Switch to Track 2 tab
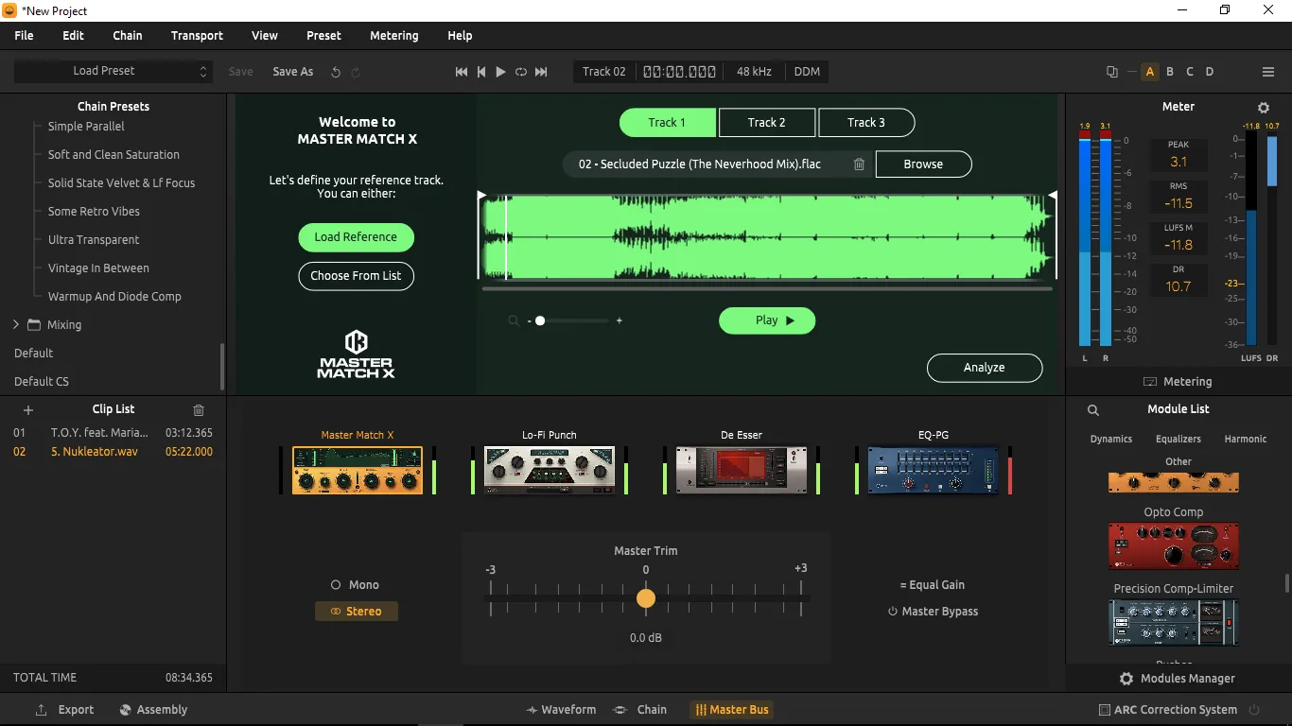 767,123
